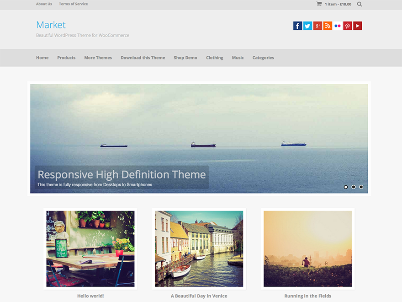This screenshot has width=402, height=302.
Task: Open the RSS feed icon
Action: 328,26
